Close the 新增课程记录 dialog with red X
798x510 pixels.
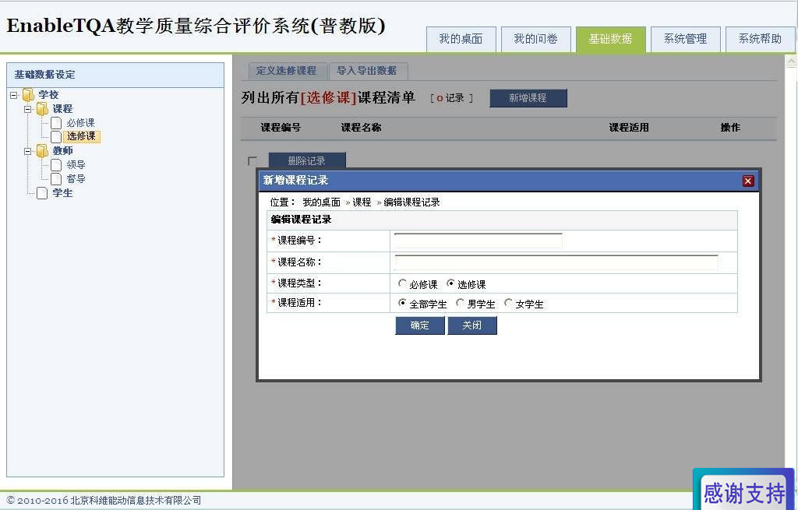click(747, 181)
